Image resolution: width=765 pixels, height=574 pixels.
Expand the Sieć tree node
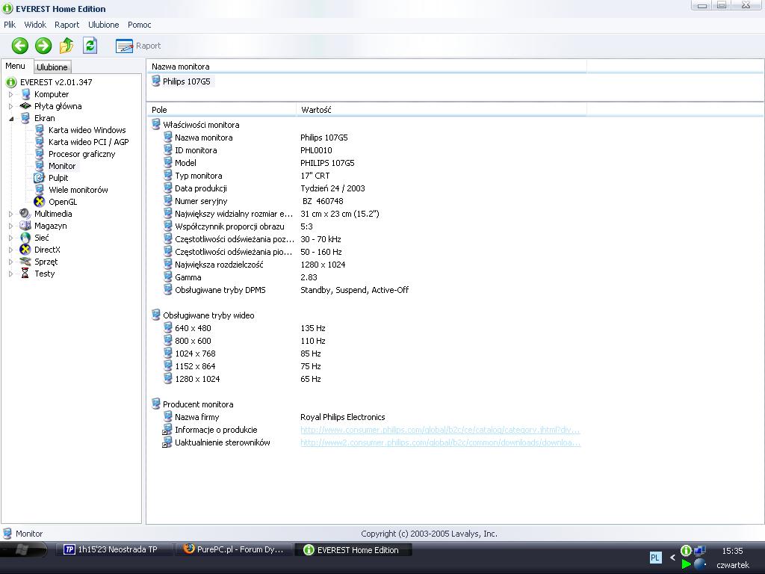[10, 238]
